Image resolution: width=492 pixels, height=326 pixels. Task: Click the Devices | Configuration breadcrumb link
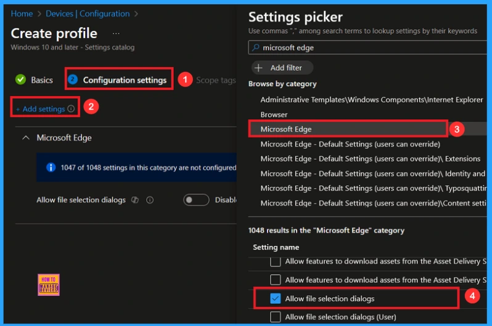point(88,14)
